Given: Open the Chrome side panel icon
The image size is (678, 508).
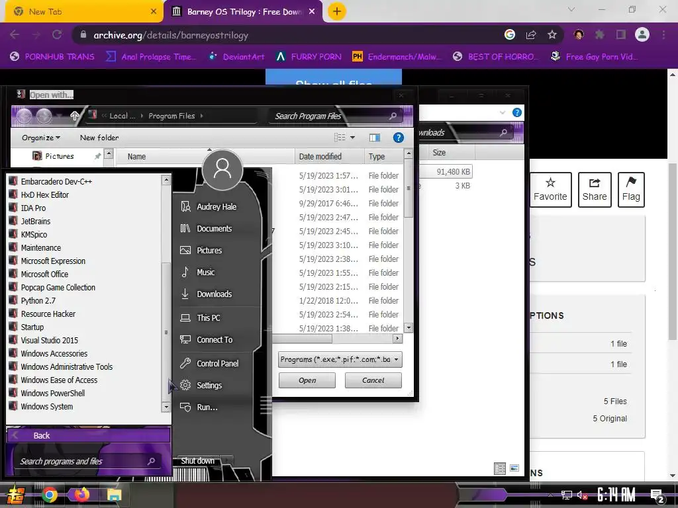Looking at the screenshot, I should click(x=621, y=35).
